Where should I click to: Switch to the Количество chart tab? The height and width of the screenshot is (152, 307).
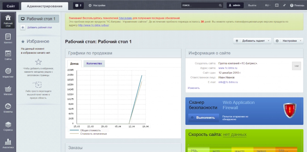click(x=94, y=63)
